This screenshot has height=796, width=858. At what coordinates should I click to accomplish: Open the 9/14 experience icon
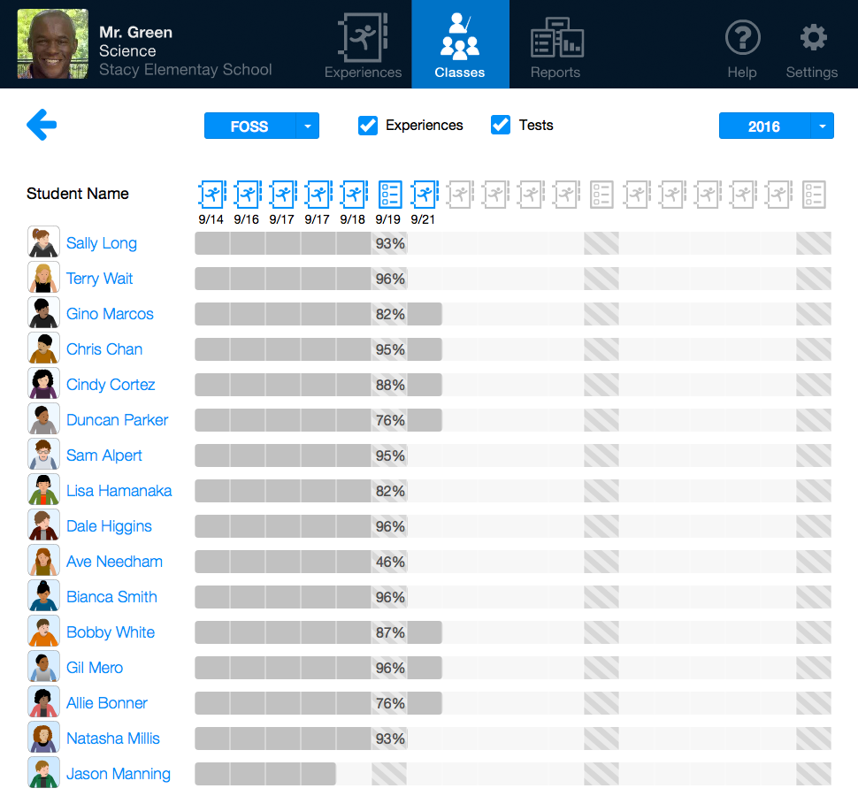[211, 195]
